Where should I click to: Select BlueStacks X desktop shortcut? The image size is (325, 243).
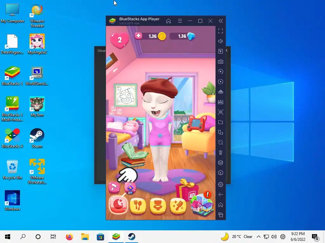point(12,138)
